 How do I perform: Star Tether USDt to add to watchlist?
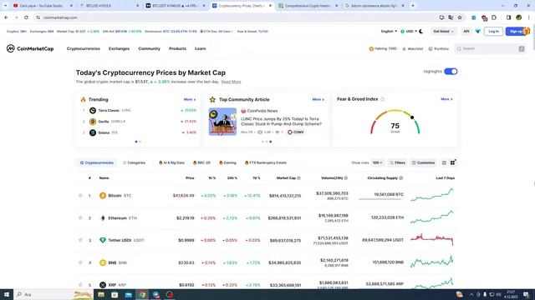[x=80, y=240]
